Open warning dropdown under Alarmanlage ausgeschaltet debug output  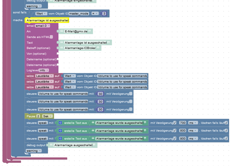[33, 151]
